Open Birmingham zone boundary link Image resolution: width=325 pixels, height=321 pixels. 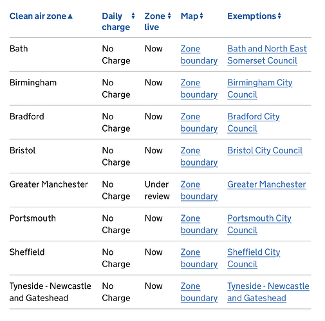click(x=199, y=89)
